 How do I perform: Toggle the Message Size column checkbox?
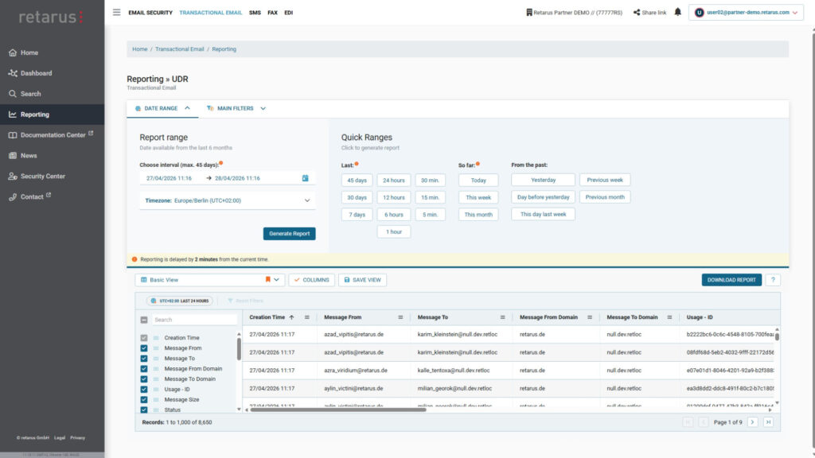click(144, 400)
